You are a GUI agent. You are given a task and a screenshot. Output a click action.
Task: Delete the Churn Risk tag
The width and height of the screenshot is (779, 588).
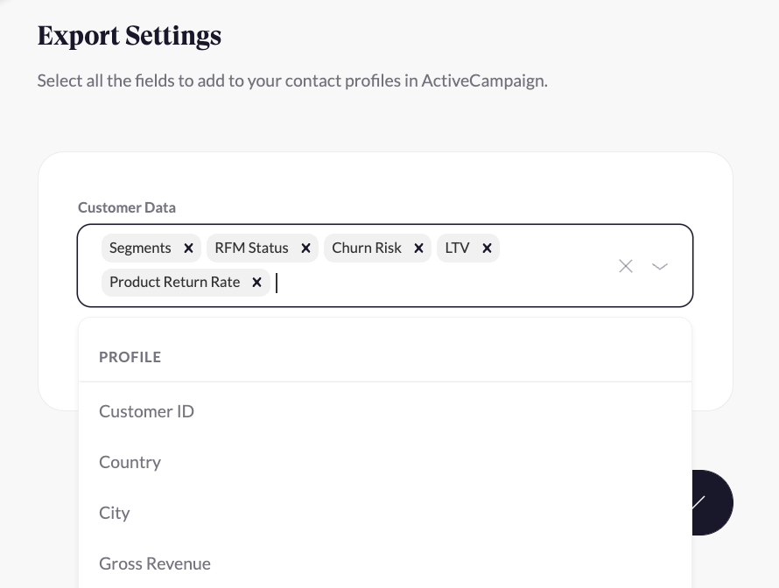(418, 248)
